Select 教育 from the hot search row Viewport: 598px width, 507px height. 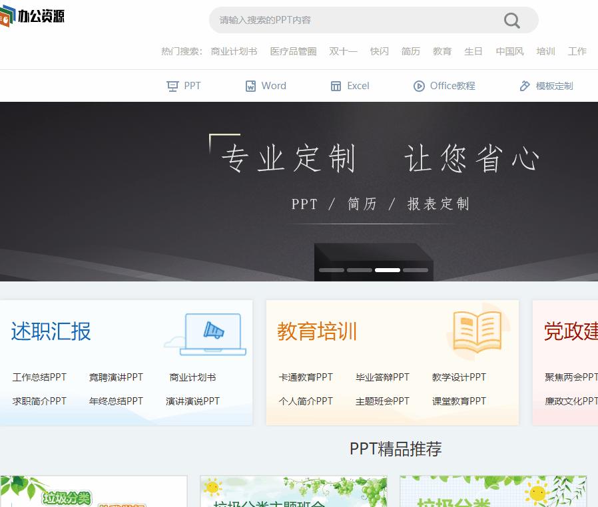click(x=442, y=51)
